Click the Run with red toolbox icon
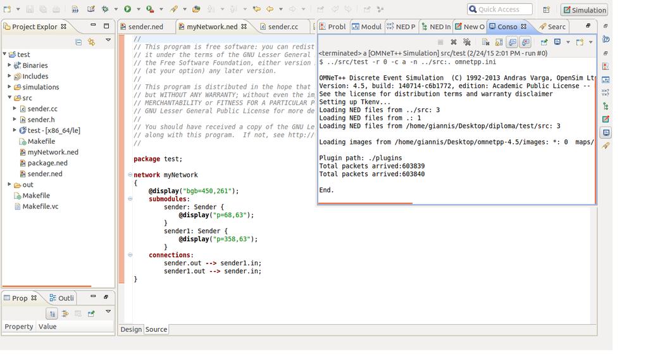648x361 pixels. [150, 9]
